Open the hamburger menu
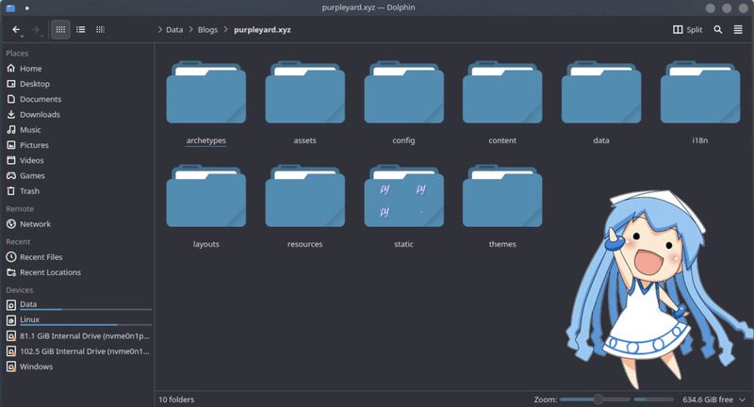 pyautogui.click(x=738, y=30)
